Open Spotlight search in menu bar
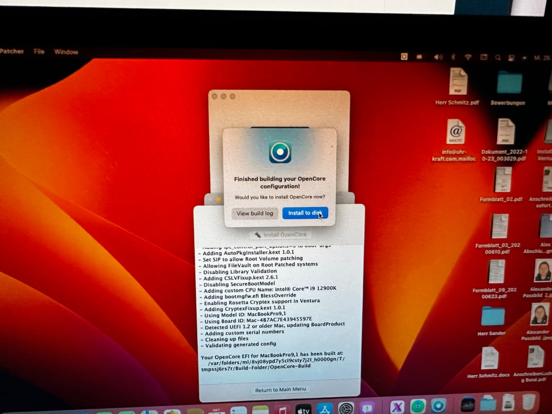 point(498,58)
